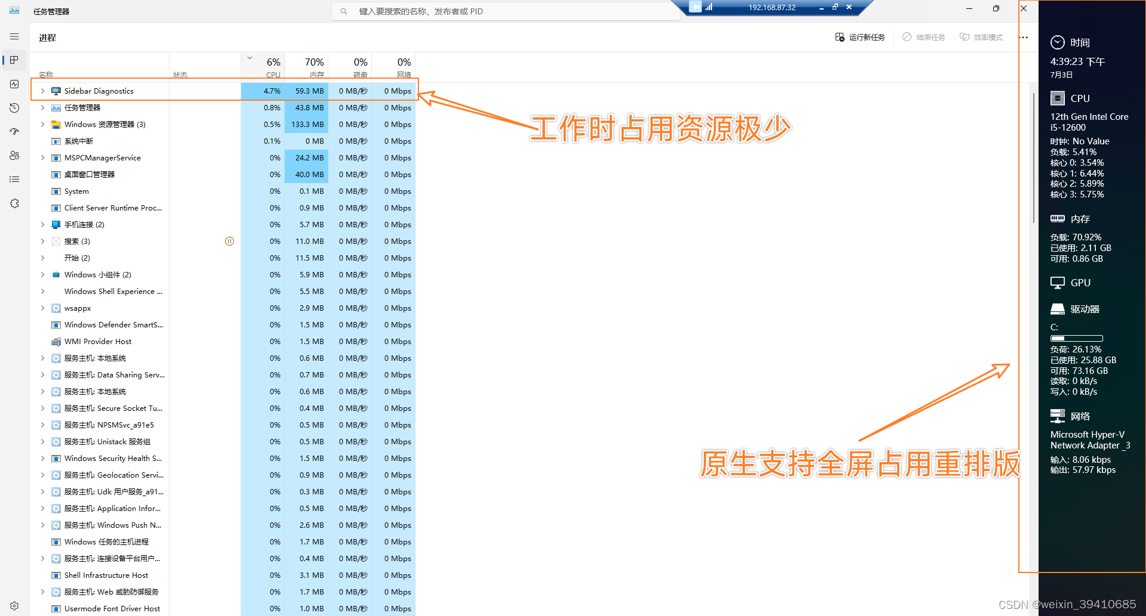Open the three-dot more options menu

tap(1024, 37)
